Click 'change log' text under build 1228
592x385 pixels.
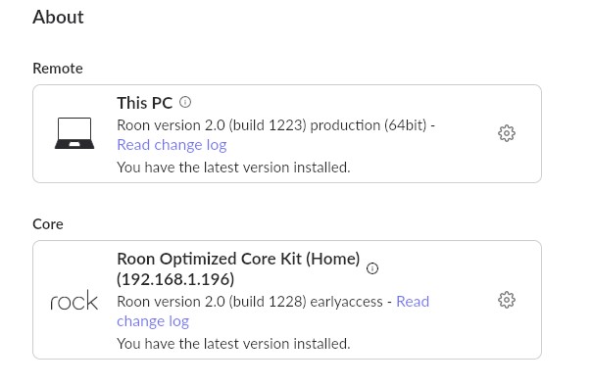click(153, 321)
